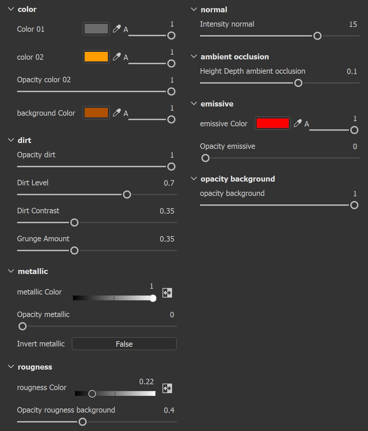Click the Dirt Level slider handle
This screenshot has width=368, height=431.
pos(127,195)
